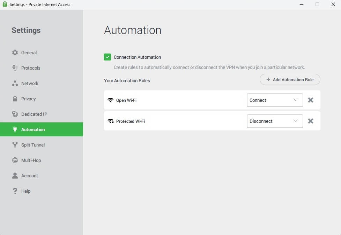This screenshot has height=235, width=341.
Task: Open Network settings via its icon
Action: point(15,83)
